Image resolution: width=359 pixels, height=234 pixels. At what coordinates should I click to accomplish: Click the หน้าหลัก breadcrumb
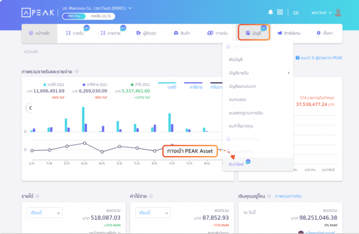pos(31,52)
